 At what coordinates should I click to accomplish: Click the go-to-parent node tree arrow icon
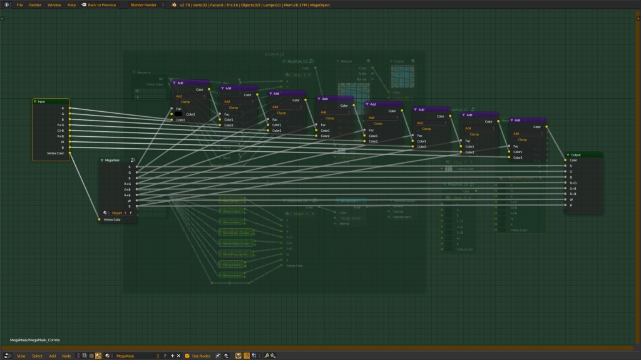[227, 355]
